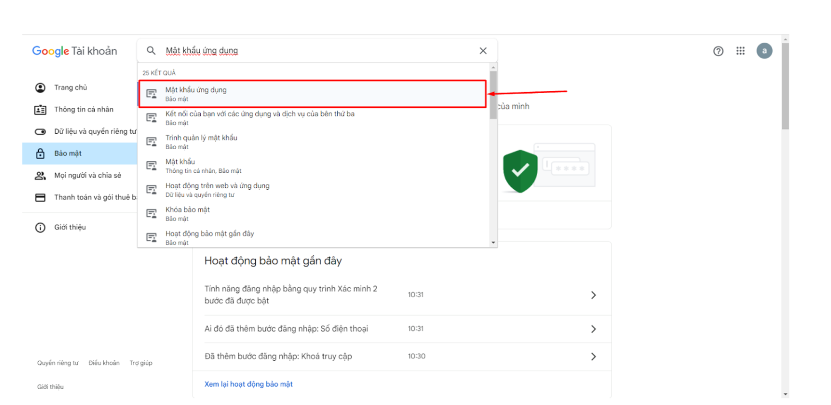The height and width of the screenshot is (405, 831).
Task: Click the account avatar 'a'
Action: tap(764, 51)
